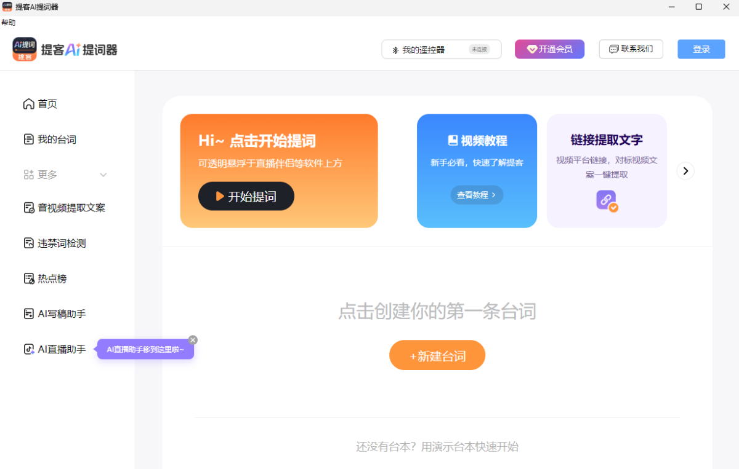Minimize the 提客AI提词器 window
The image size is (739, 469).
coord(671,7)
